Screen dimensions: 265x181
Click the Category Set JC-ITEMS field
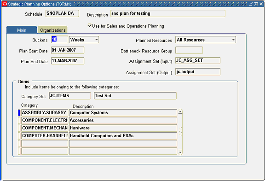[70, 96]
